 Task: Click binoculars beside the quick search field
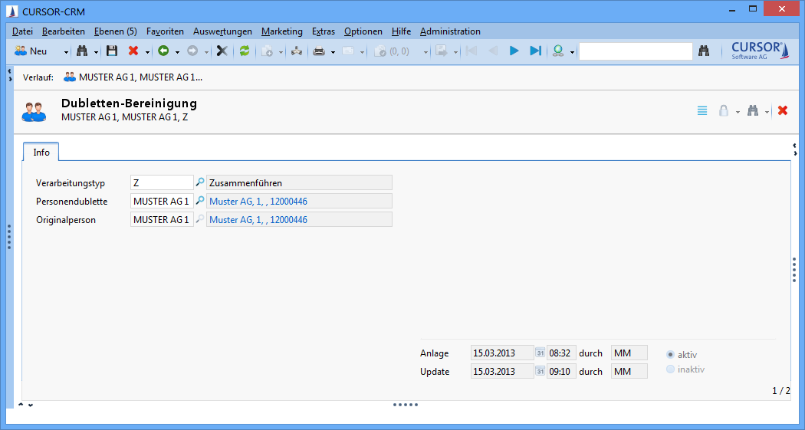coord(705,51)
